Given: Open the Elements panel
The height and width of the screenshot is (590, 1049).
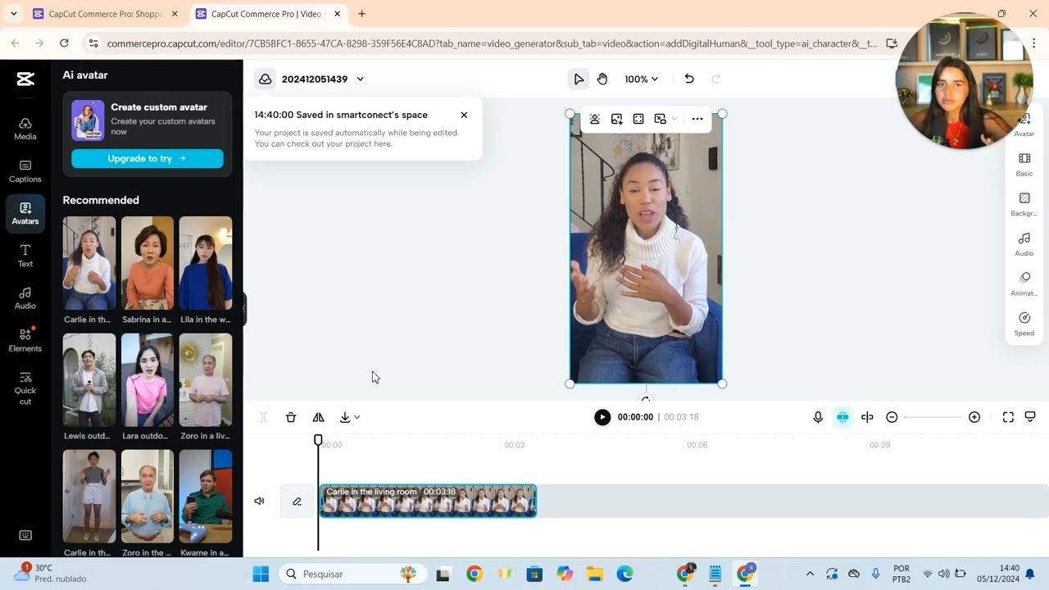Looking at the screenshot, I should point(25,341).
